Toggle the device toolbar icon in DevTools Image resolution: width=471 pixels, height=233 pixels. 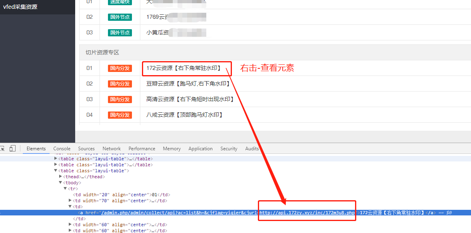click(12, 149)
